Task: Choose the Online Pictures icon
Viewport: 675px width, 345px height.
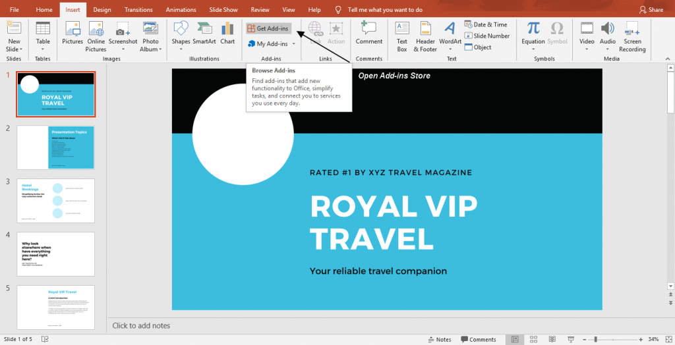Action: (x=96, y=28)
